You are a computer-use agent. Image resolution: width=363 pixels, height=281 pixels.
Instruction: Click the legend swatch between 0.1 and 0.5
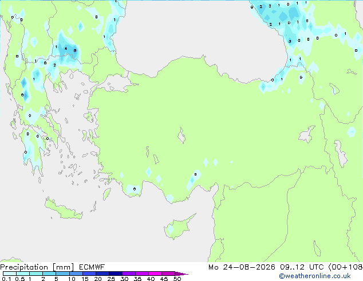[x=10, y=274]
